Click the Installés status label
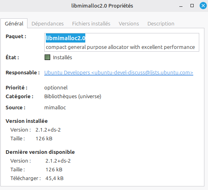 [x=63, y=57]
